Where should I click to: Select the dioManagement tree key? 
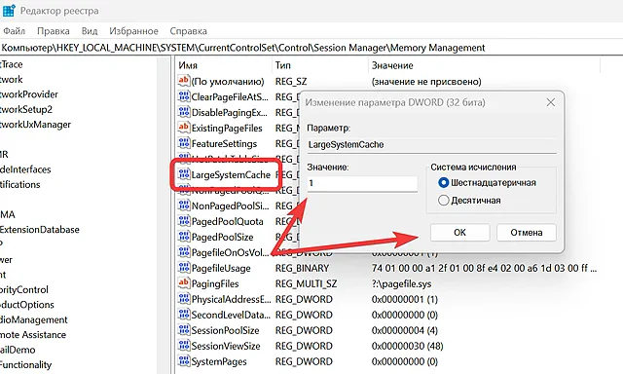tap(33, 319)
